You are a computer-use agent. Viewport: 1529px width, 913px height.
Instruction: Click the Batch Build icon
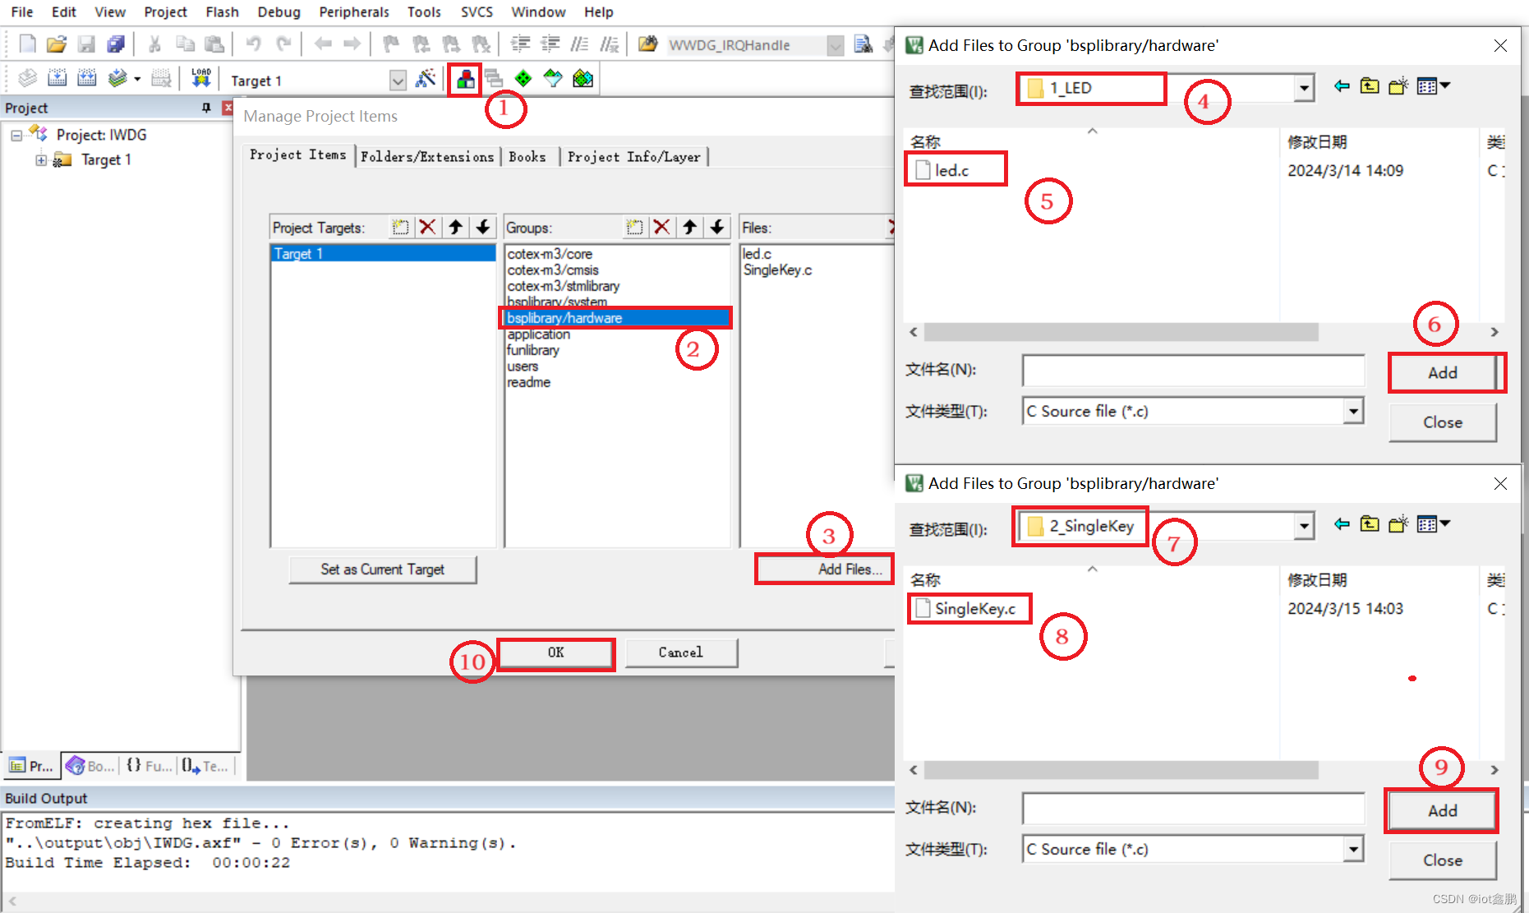[x=117, y=79]
